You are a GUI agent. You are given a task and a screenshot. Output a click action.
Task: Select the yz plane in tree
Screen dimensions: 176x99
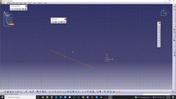[10, 19]
